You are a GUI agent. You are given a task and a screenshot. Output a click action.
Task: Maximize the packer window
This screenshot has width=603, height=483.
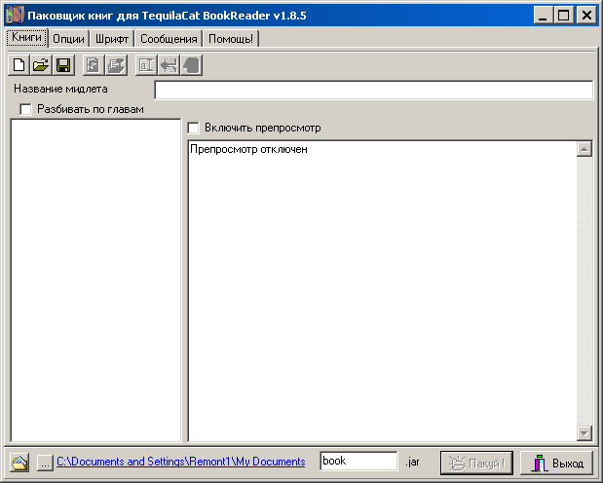click(563, 16)
